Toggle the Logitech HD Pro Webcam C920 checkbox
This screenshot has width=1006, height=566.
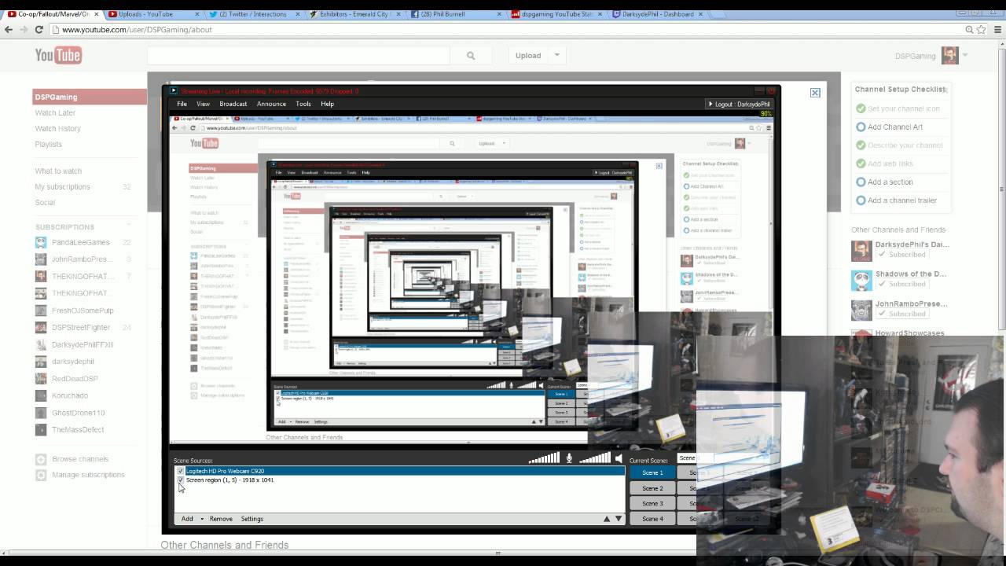pyautogui.click(x=181, y=471)
